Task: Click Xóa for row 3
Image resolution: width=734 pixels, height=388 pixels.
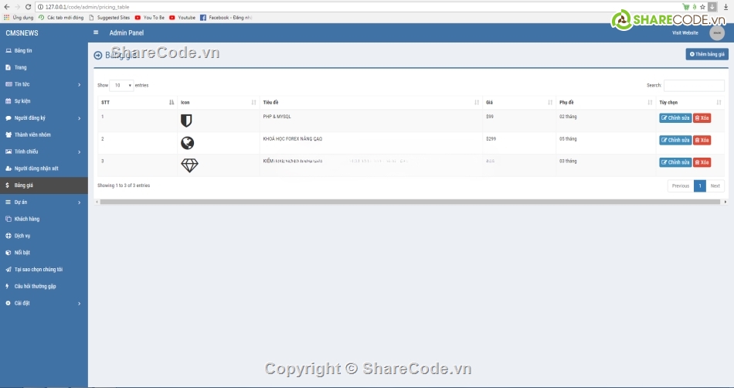Action: click(x=702, y=162)
